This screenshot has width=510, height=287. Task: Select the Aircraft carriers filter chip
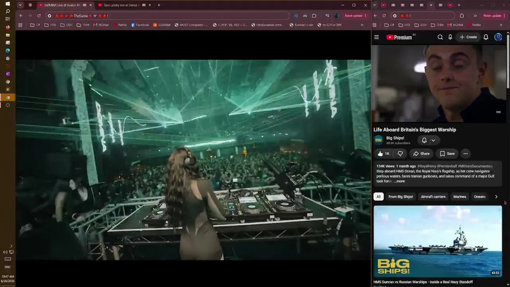[x=433, y=197]
